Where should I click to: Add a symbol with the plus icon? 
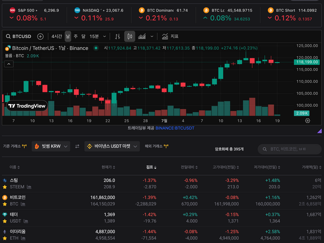point(40,36)
